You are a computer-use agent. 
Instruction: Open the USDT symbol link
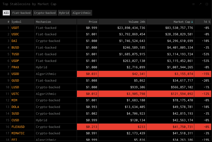[x=15, y=28]
